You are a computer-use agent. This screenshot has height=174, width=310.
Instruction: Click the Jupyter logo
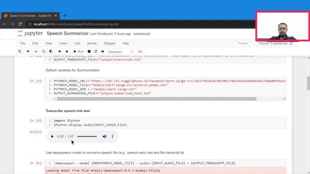[30, 33]
